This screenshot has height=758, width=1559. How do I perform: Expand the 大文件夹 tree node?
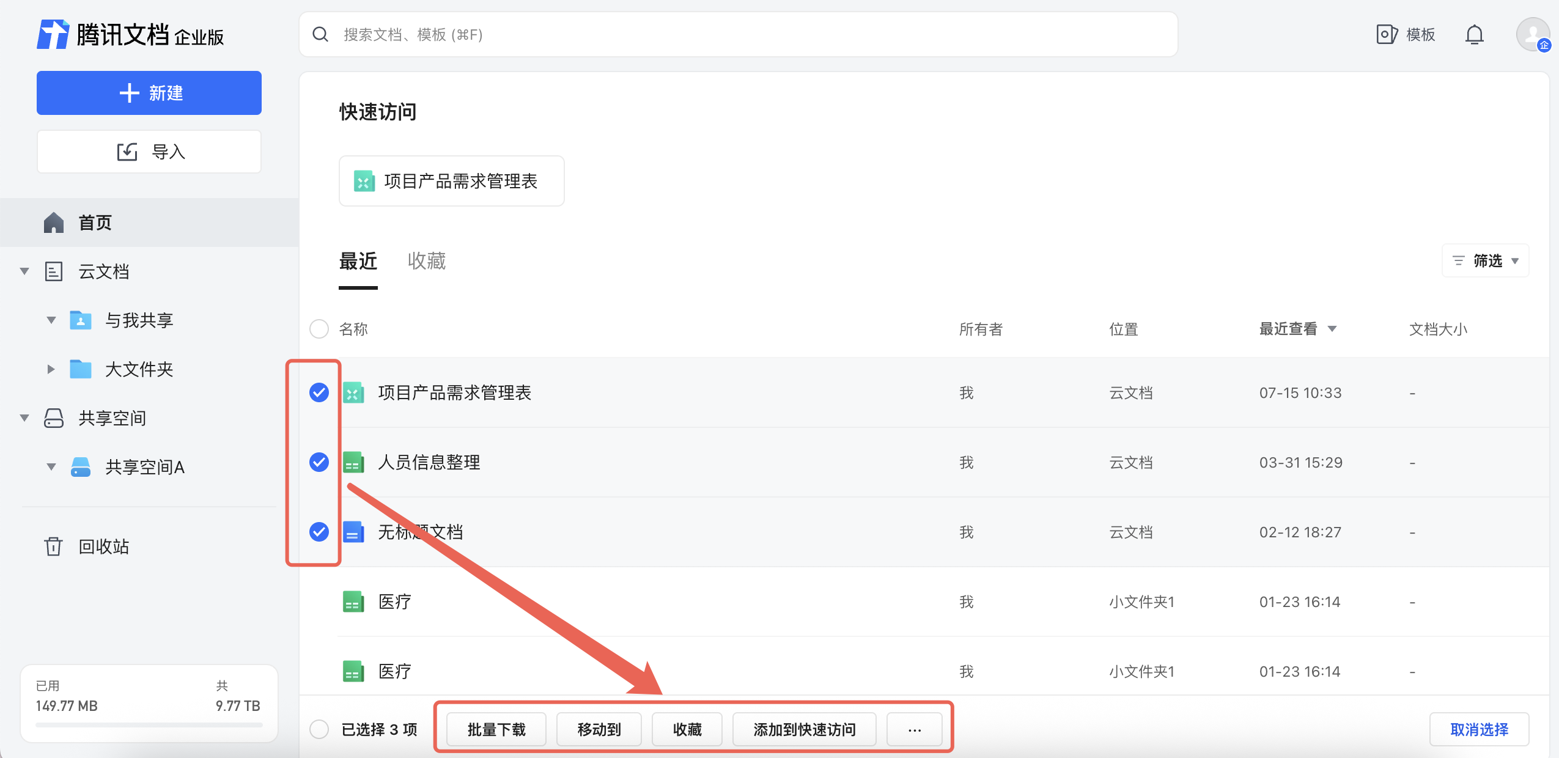pos(51,369)
